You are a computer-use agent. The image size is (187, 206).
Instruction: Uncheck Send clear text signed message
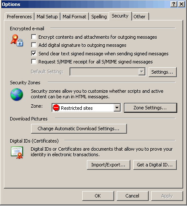(34, 54)
